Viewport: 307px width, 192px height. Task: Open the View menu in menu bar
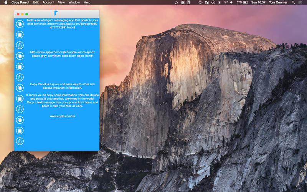[61, 2]
